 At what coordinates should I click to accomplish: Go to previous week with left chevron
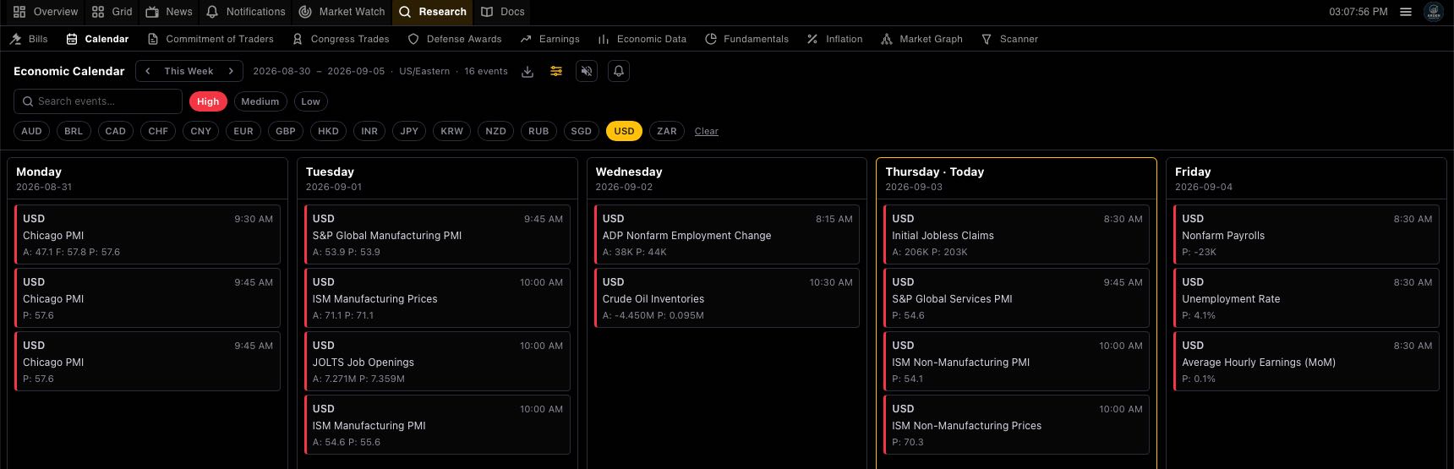[x=148, y=72]
